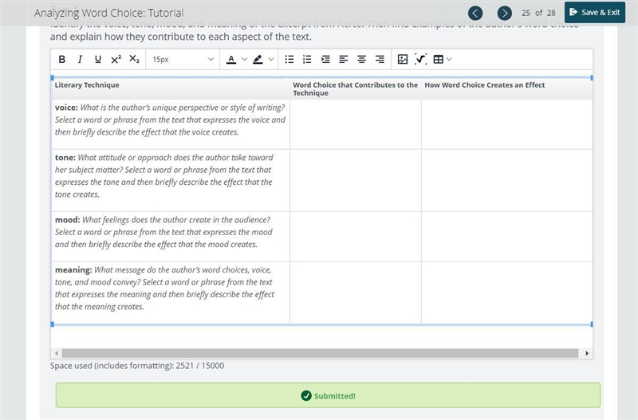The width and height of the screenshot is (638, 420).
Task: Click the meaning row word choice cell
Action: (x=356, y=292)
